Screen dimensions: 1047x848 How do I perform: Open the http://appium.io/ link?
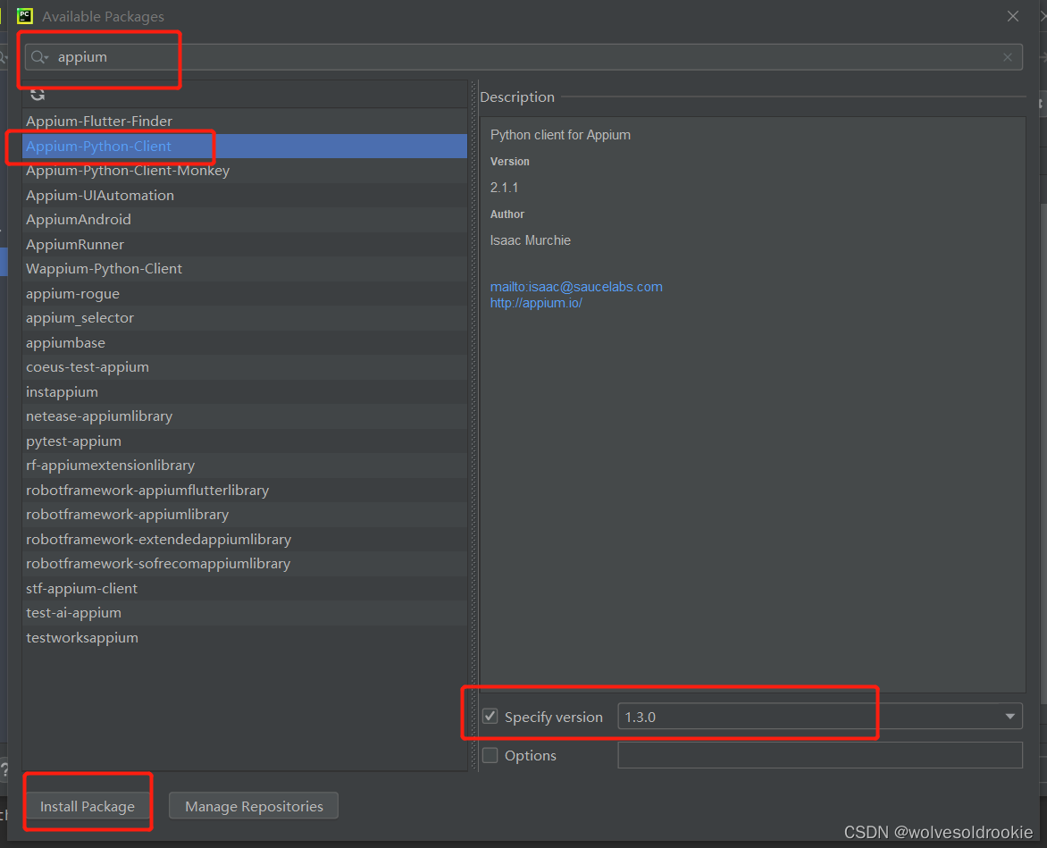point(536,303)
